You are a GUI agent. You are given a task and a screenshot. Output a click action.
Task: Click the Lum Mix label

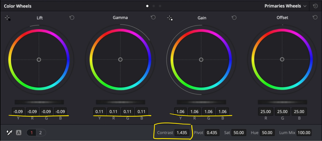coord(287,132)
